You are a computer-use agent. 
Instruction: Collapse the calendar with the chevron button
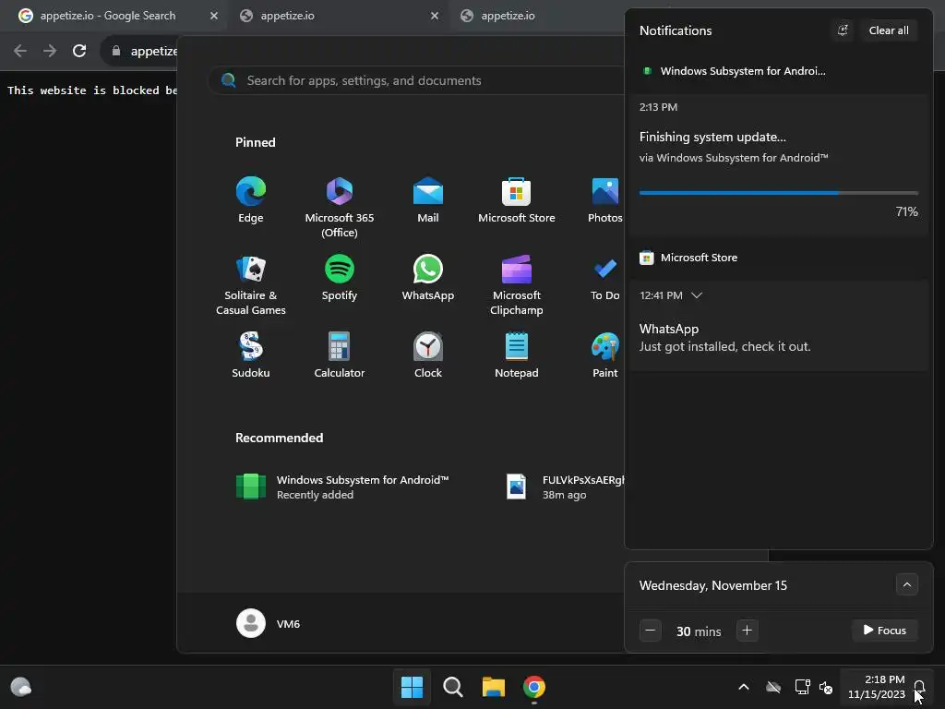click(x=906, y=584)
